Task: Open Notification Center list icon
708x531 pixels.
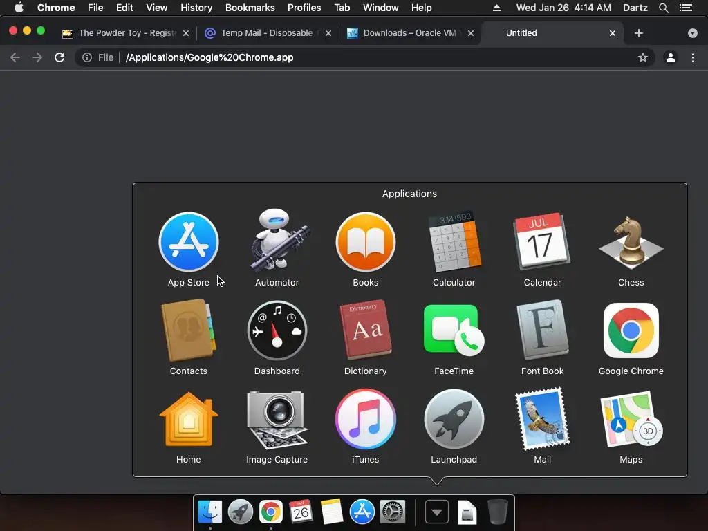Action: pyautogui.click(x=686, y=8)
